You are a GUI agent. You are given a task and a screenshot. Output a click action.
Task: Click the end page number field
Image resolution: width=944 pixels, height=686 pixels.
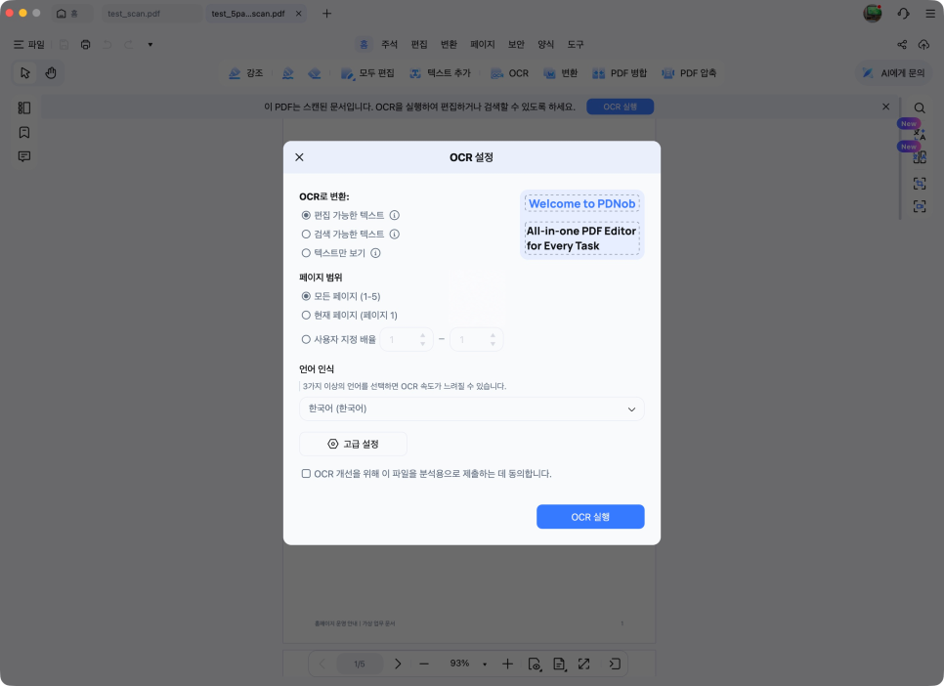click(x=476, y=340)
